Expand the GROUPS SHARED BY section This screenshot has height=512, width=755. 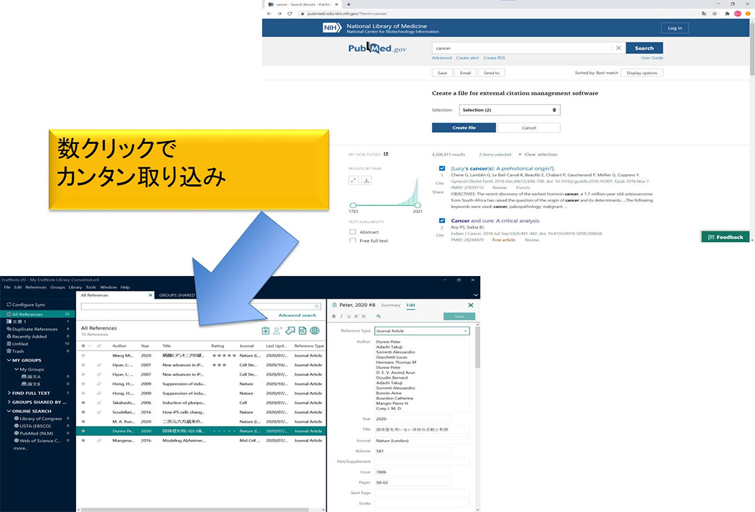[9, 402]
